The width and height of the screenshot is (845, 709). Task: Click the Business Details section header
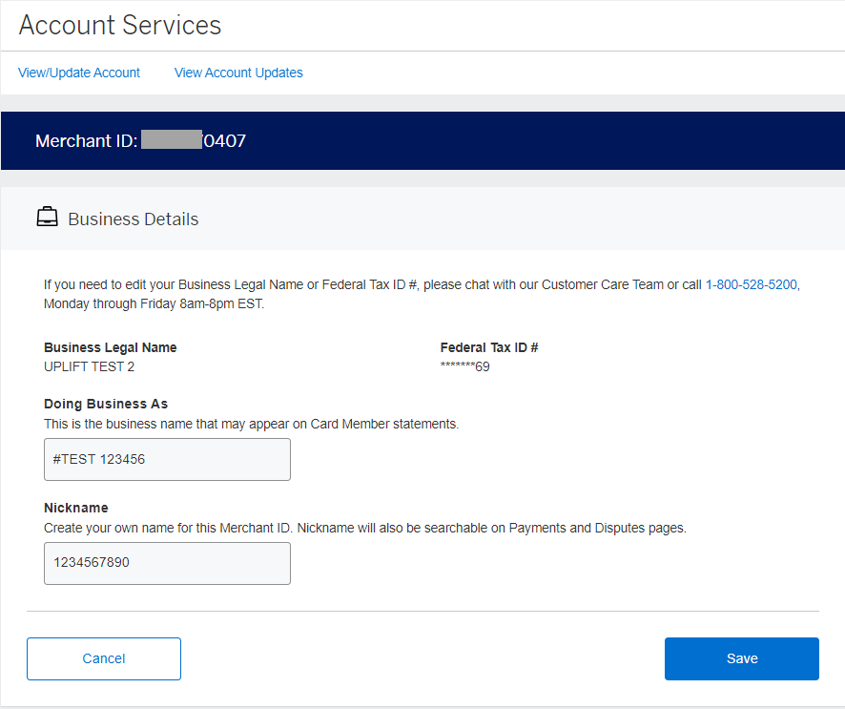pyautogui.click(x=133, y=219)
